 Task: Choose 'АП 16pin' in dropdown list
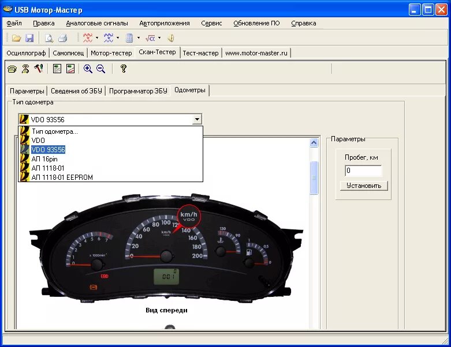[x=110, y=159]
